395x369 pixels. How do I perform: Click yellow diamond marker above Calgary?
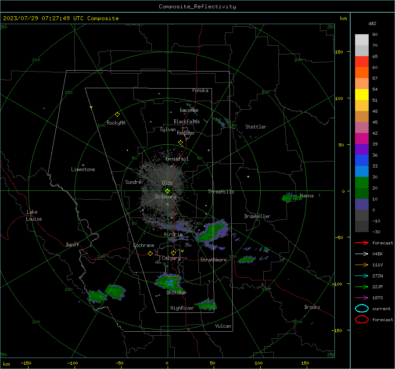[173, 253]
